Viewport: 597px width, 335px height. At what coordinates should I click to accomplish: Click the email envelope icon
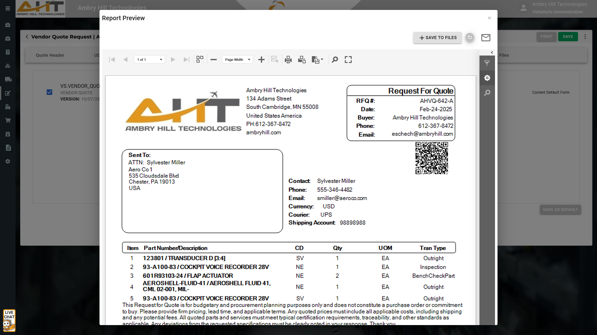[x=486, y=38]
